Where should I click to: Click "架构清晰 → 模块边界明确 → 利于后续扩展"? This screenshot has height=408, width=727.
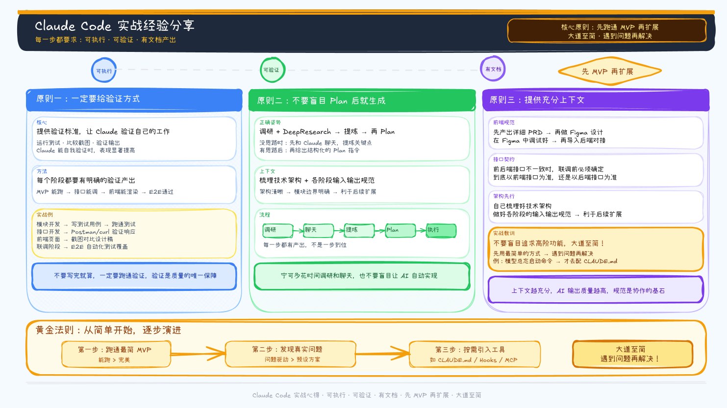[x=318, y=192]
